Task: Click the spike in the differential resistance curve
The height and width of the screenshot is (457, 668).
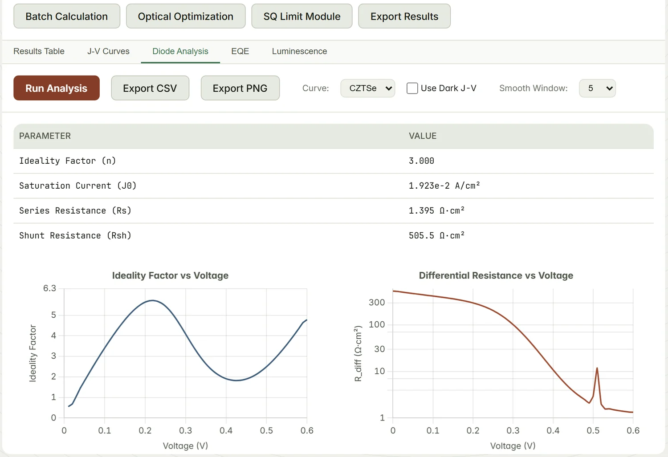Action: click(597, 368)
